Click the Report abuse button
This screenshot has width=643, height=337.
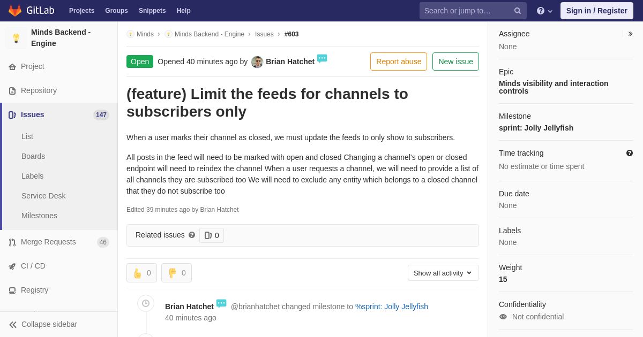tap(399, 62)
